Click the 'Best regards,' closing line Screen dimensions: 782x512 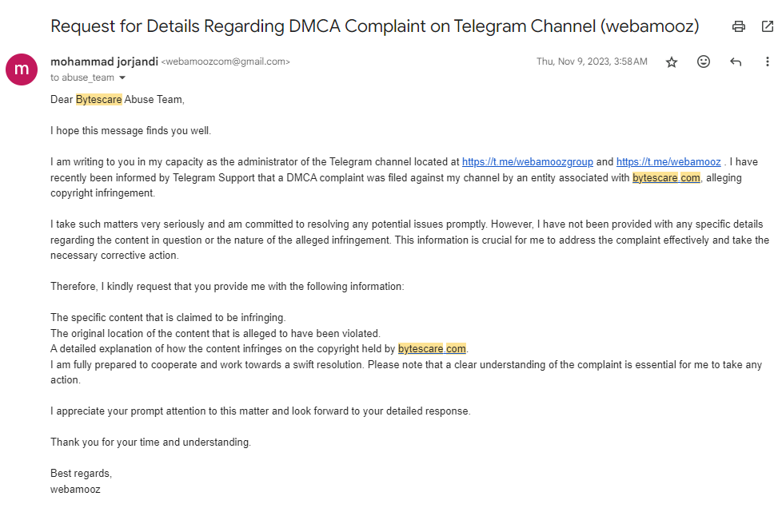[x=81, y=474]
